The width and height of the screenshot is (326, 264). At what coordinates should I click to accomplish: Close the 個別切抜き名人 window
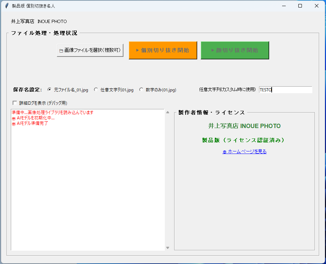pos(316,6)
